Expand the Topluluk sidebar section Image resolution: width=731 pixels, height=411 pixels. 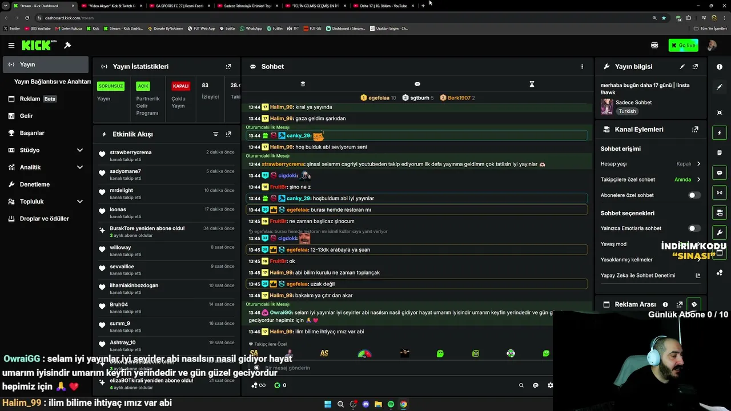coord(80,202)
